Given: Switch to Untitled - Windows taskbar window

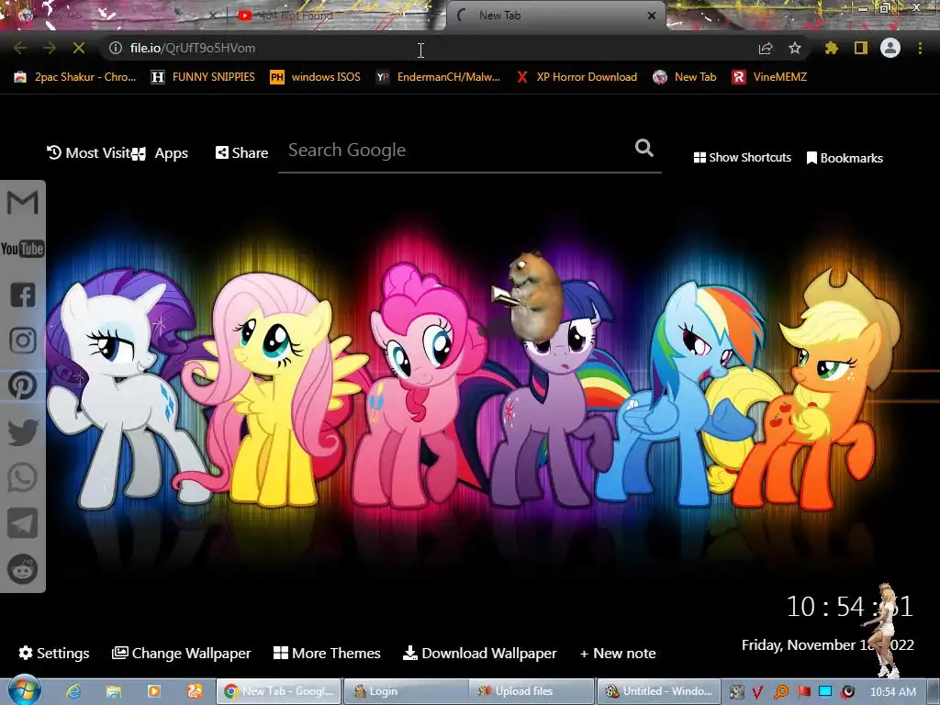Looking at the screenshot, I should (657, 691).
